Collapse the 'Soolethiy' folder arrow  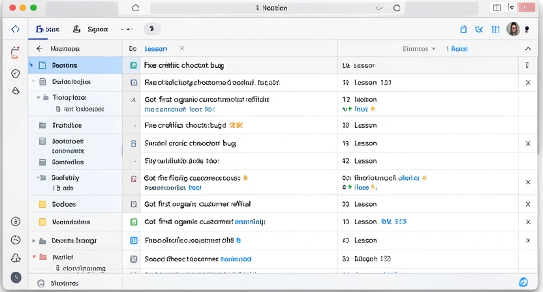[38, 177]
